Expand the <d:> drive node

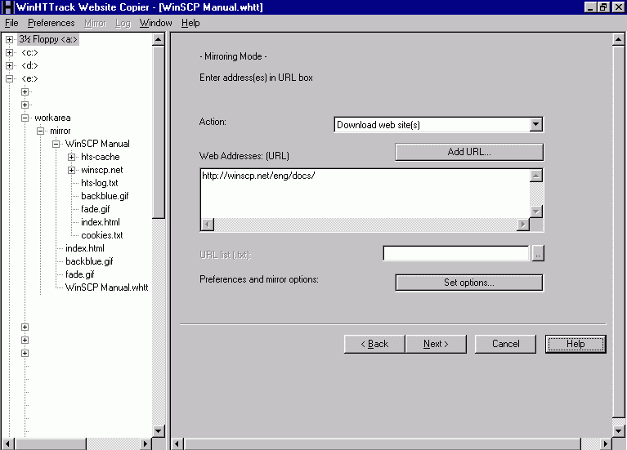(9, 65)
